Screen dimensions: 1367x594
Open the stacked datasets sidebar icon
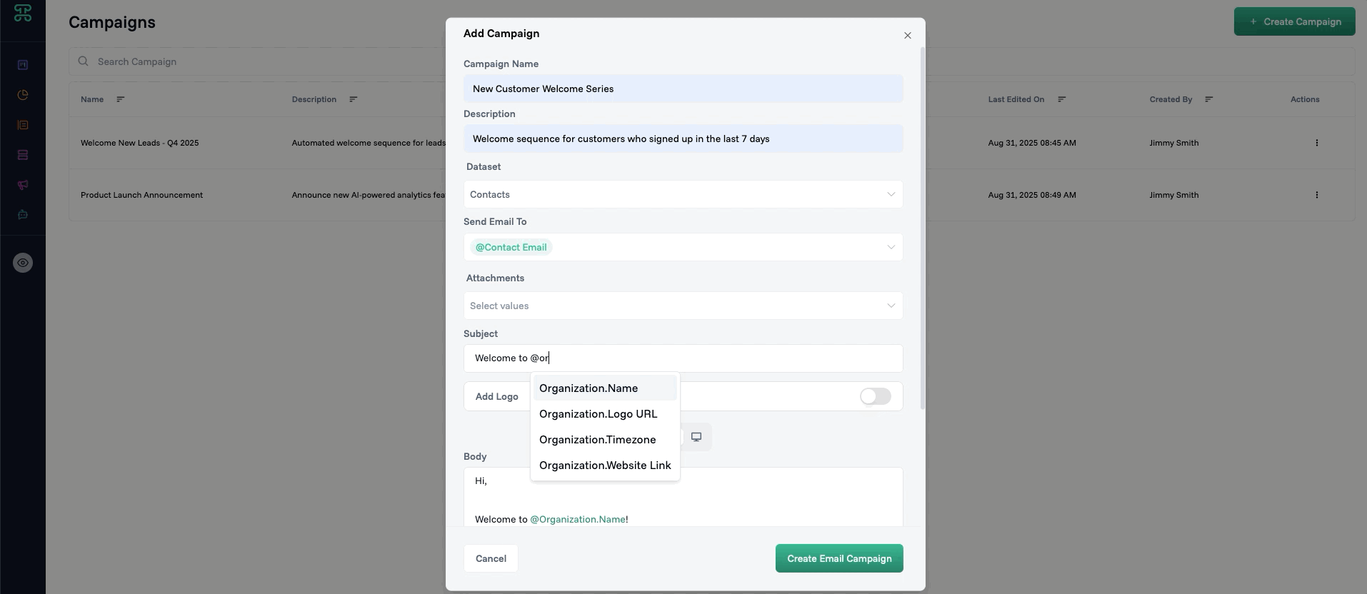23,155
